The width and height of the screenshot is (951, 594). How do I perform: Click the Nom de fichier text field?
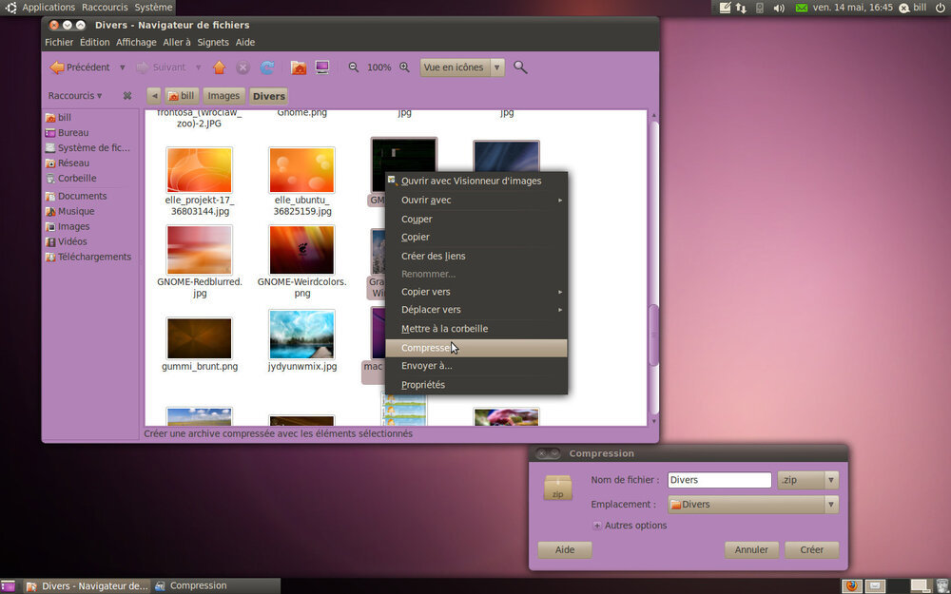pyautogui.click(x=719, y=481)
